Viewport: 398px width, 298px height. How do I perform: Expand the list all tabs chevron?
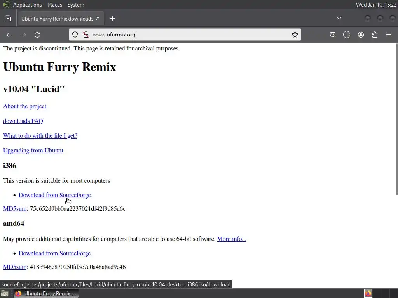(339, 18)
